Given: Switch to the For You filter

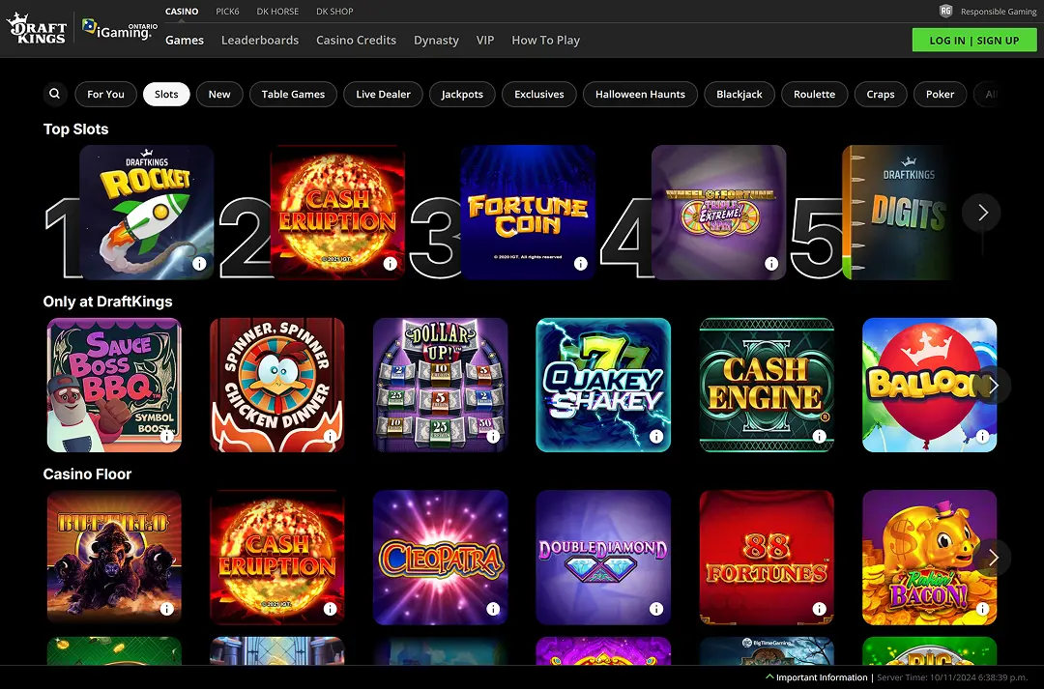Looking at the screenshot, I should point(105,94).
